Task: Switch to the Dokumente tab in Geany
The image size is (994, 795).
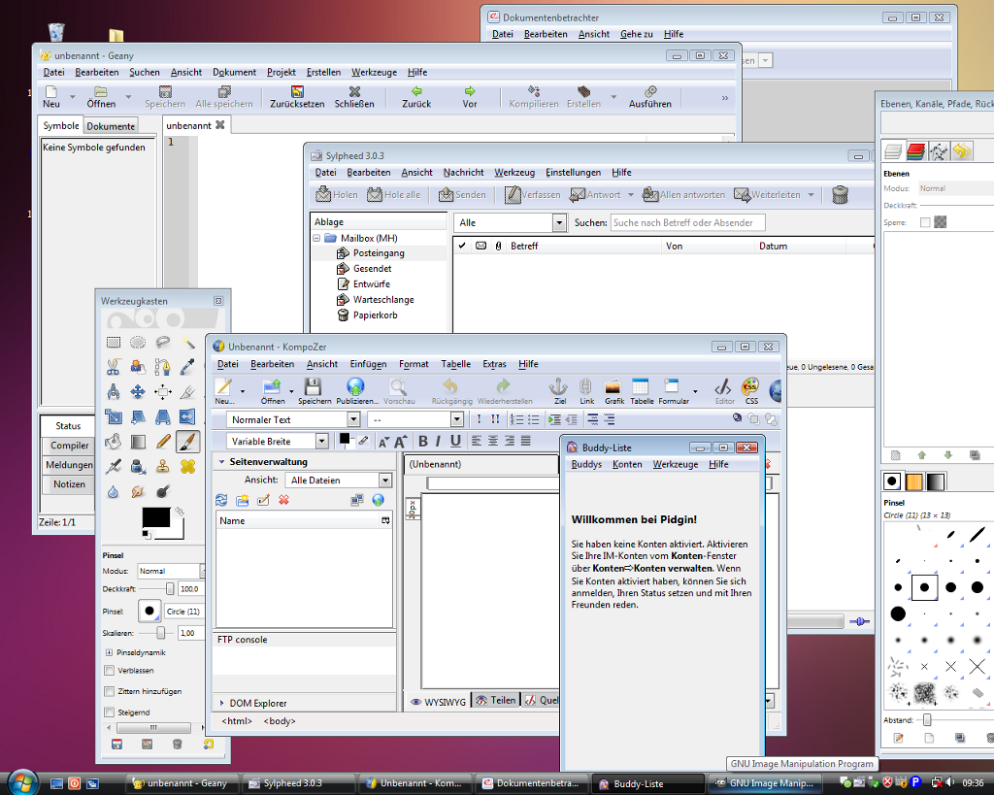Action: tap(111, 126)
